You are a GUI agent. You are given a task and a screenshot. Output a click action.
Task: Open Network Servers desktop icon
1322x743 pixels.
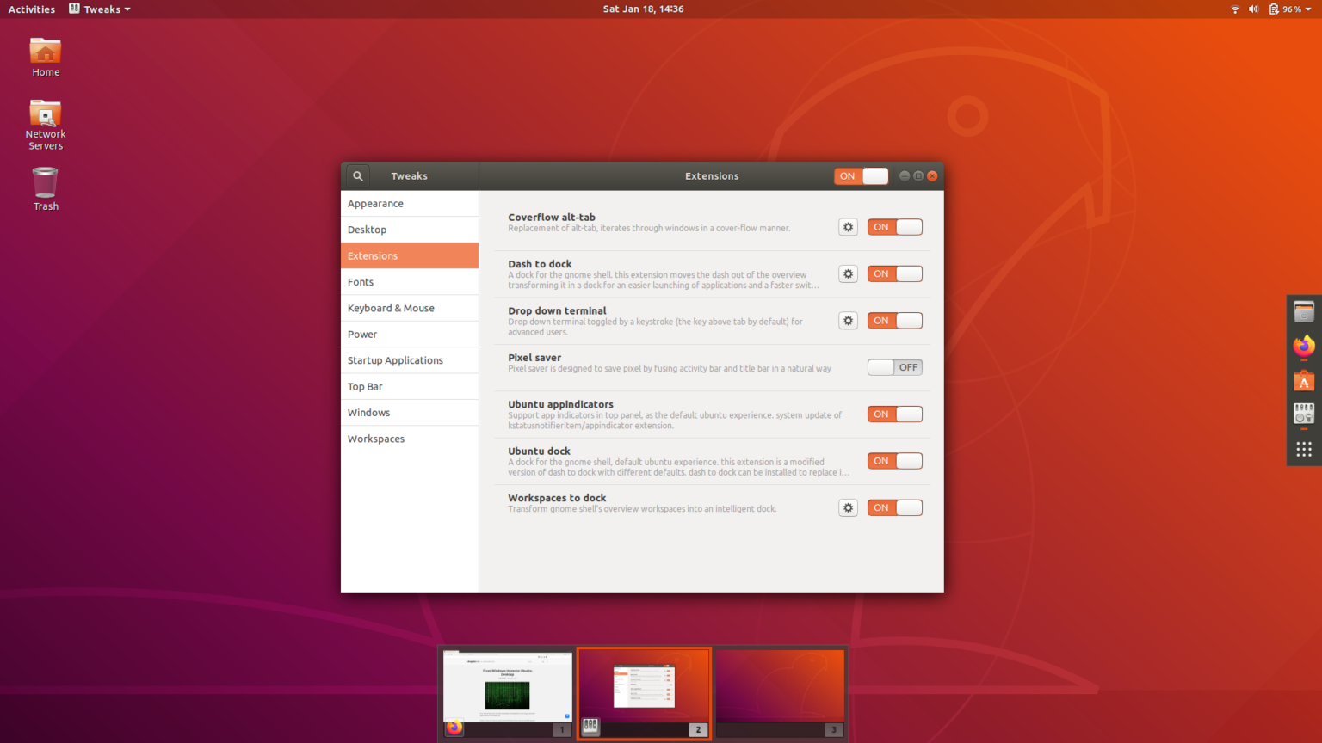click(x=46, y=125)
